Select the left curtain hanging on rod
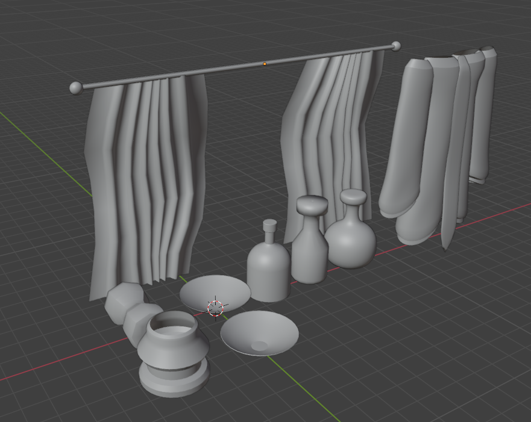Image resolution: width=531 pixels, height=422 pixels. 146,186
